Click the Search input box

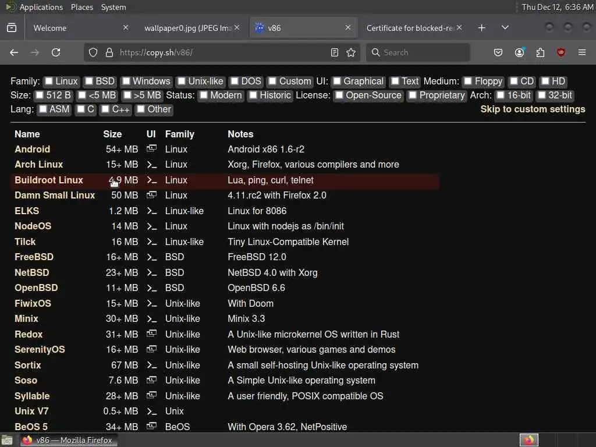click(418, 52)
